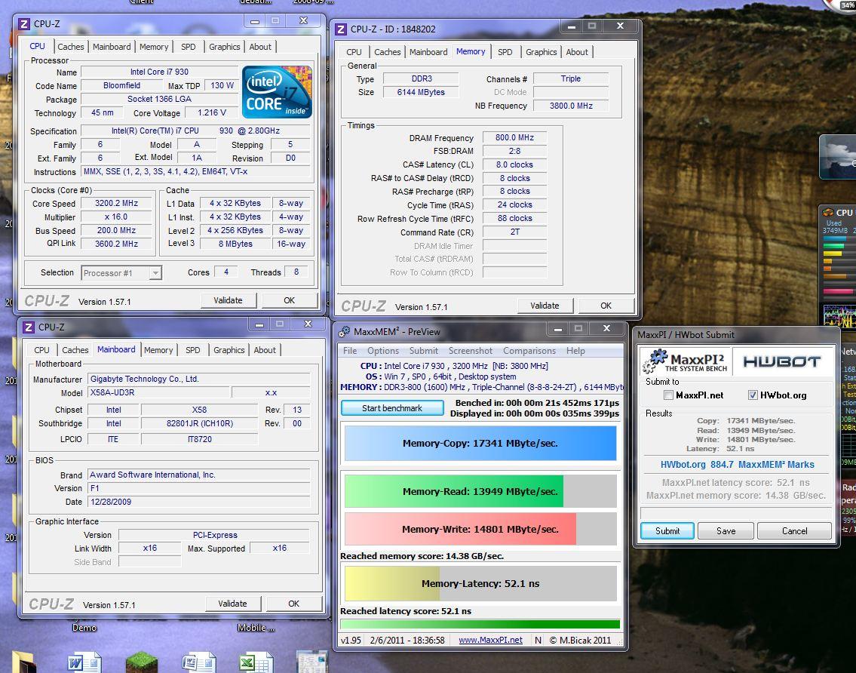Click OK in the CPU-Z CPU tab window
Viewport: 856px width, 673px height.
tap(290, 300)
